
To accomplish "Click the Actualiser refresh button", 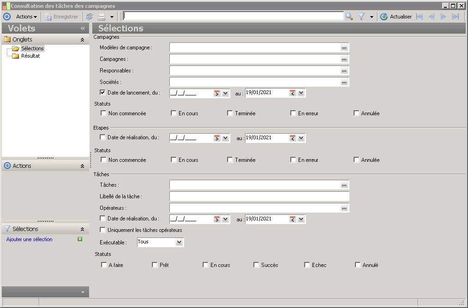I will 396,17.
